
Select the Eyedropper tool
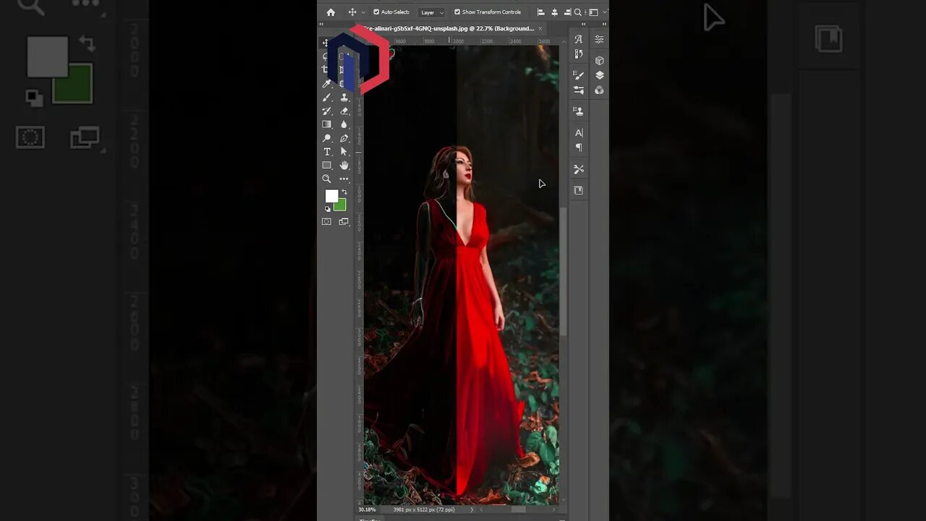[326, 84]
